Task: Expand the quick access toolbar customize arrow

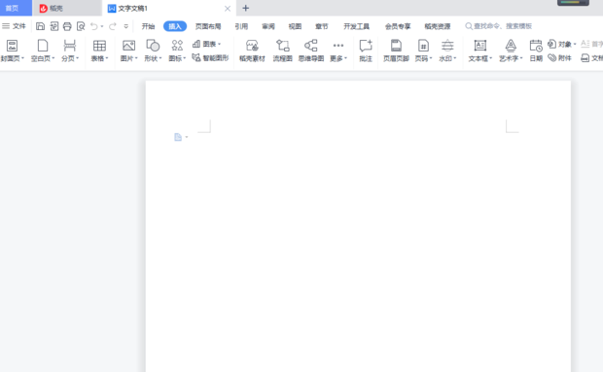Action: click(x=126, y=26)
